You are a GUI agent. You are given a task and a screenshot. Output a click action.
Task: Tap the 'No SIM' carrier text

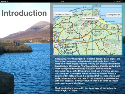coord(3,1)
